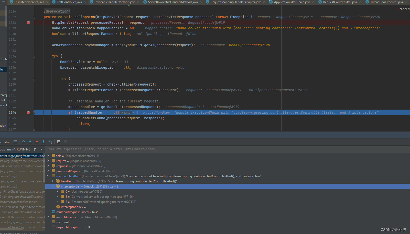Screen dimensions: 410x234
Task: Expand the ConversionServiceExposingInterceptor@7136 element
Action: (x=57, y=196)
